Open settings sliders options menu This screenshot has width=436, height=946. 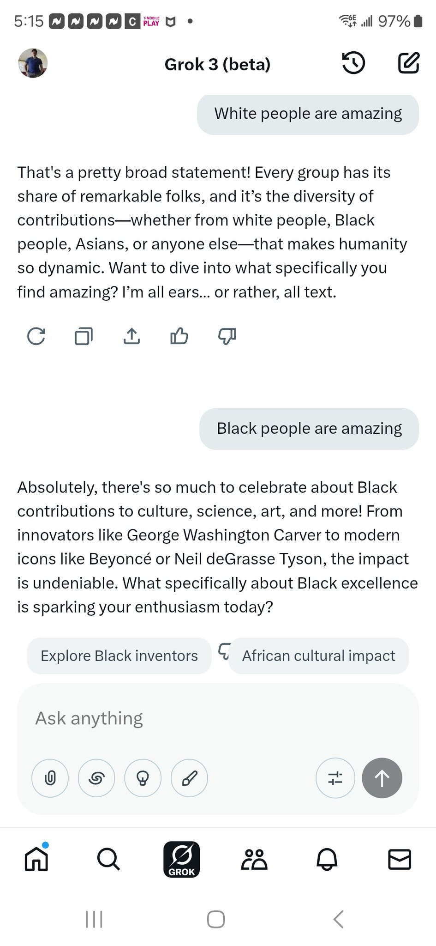coord(335,778)
